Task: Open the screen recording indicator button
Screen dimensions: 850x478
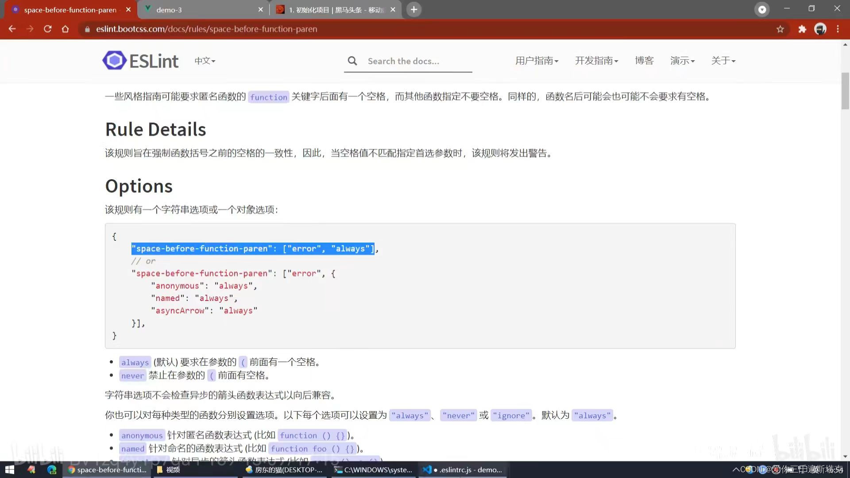Action: coord(762,9)
